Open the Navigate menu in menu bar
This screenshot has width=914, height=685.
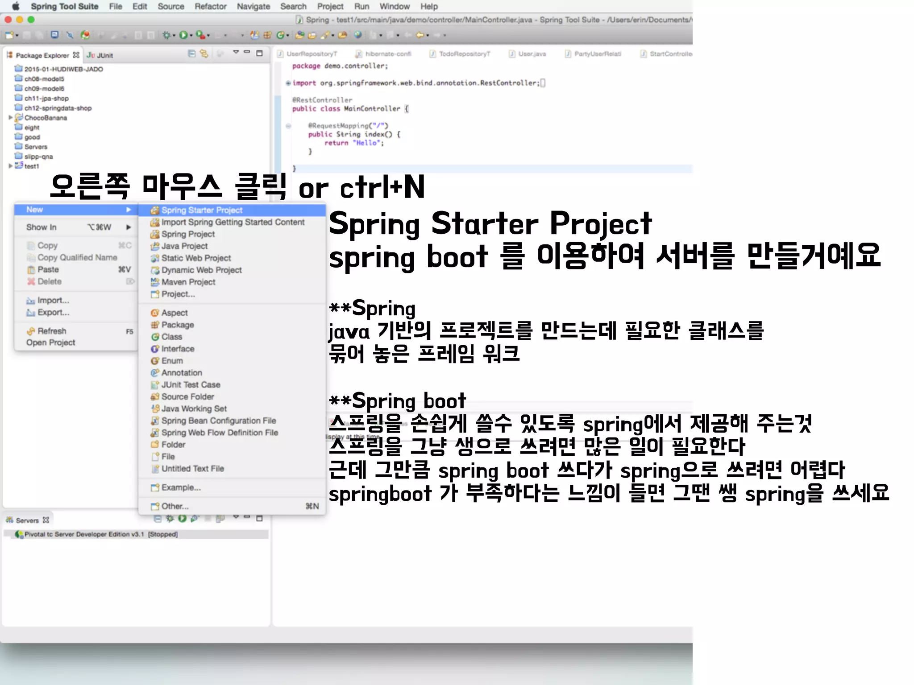(253, 6)
